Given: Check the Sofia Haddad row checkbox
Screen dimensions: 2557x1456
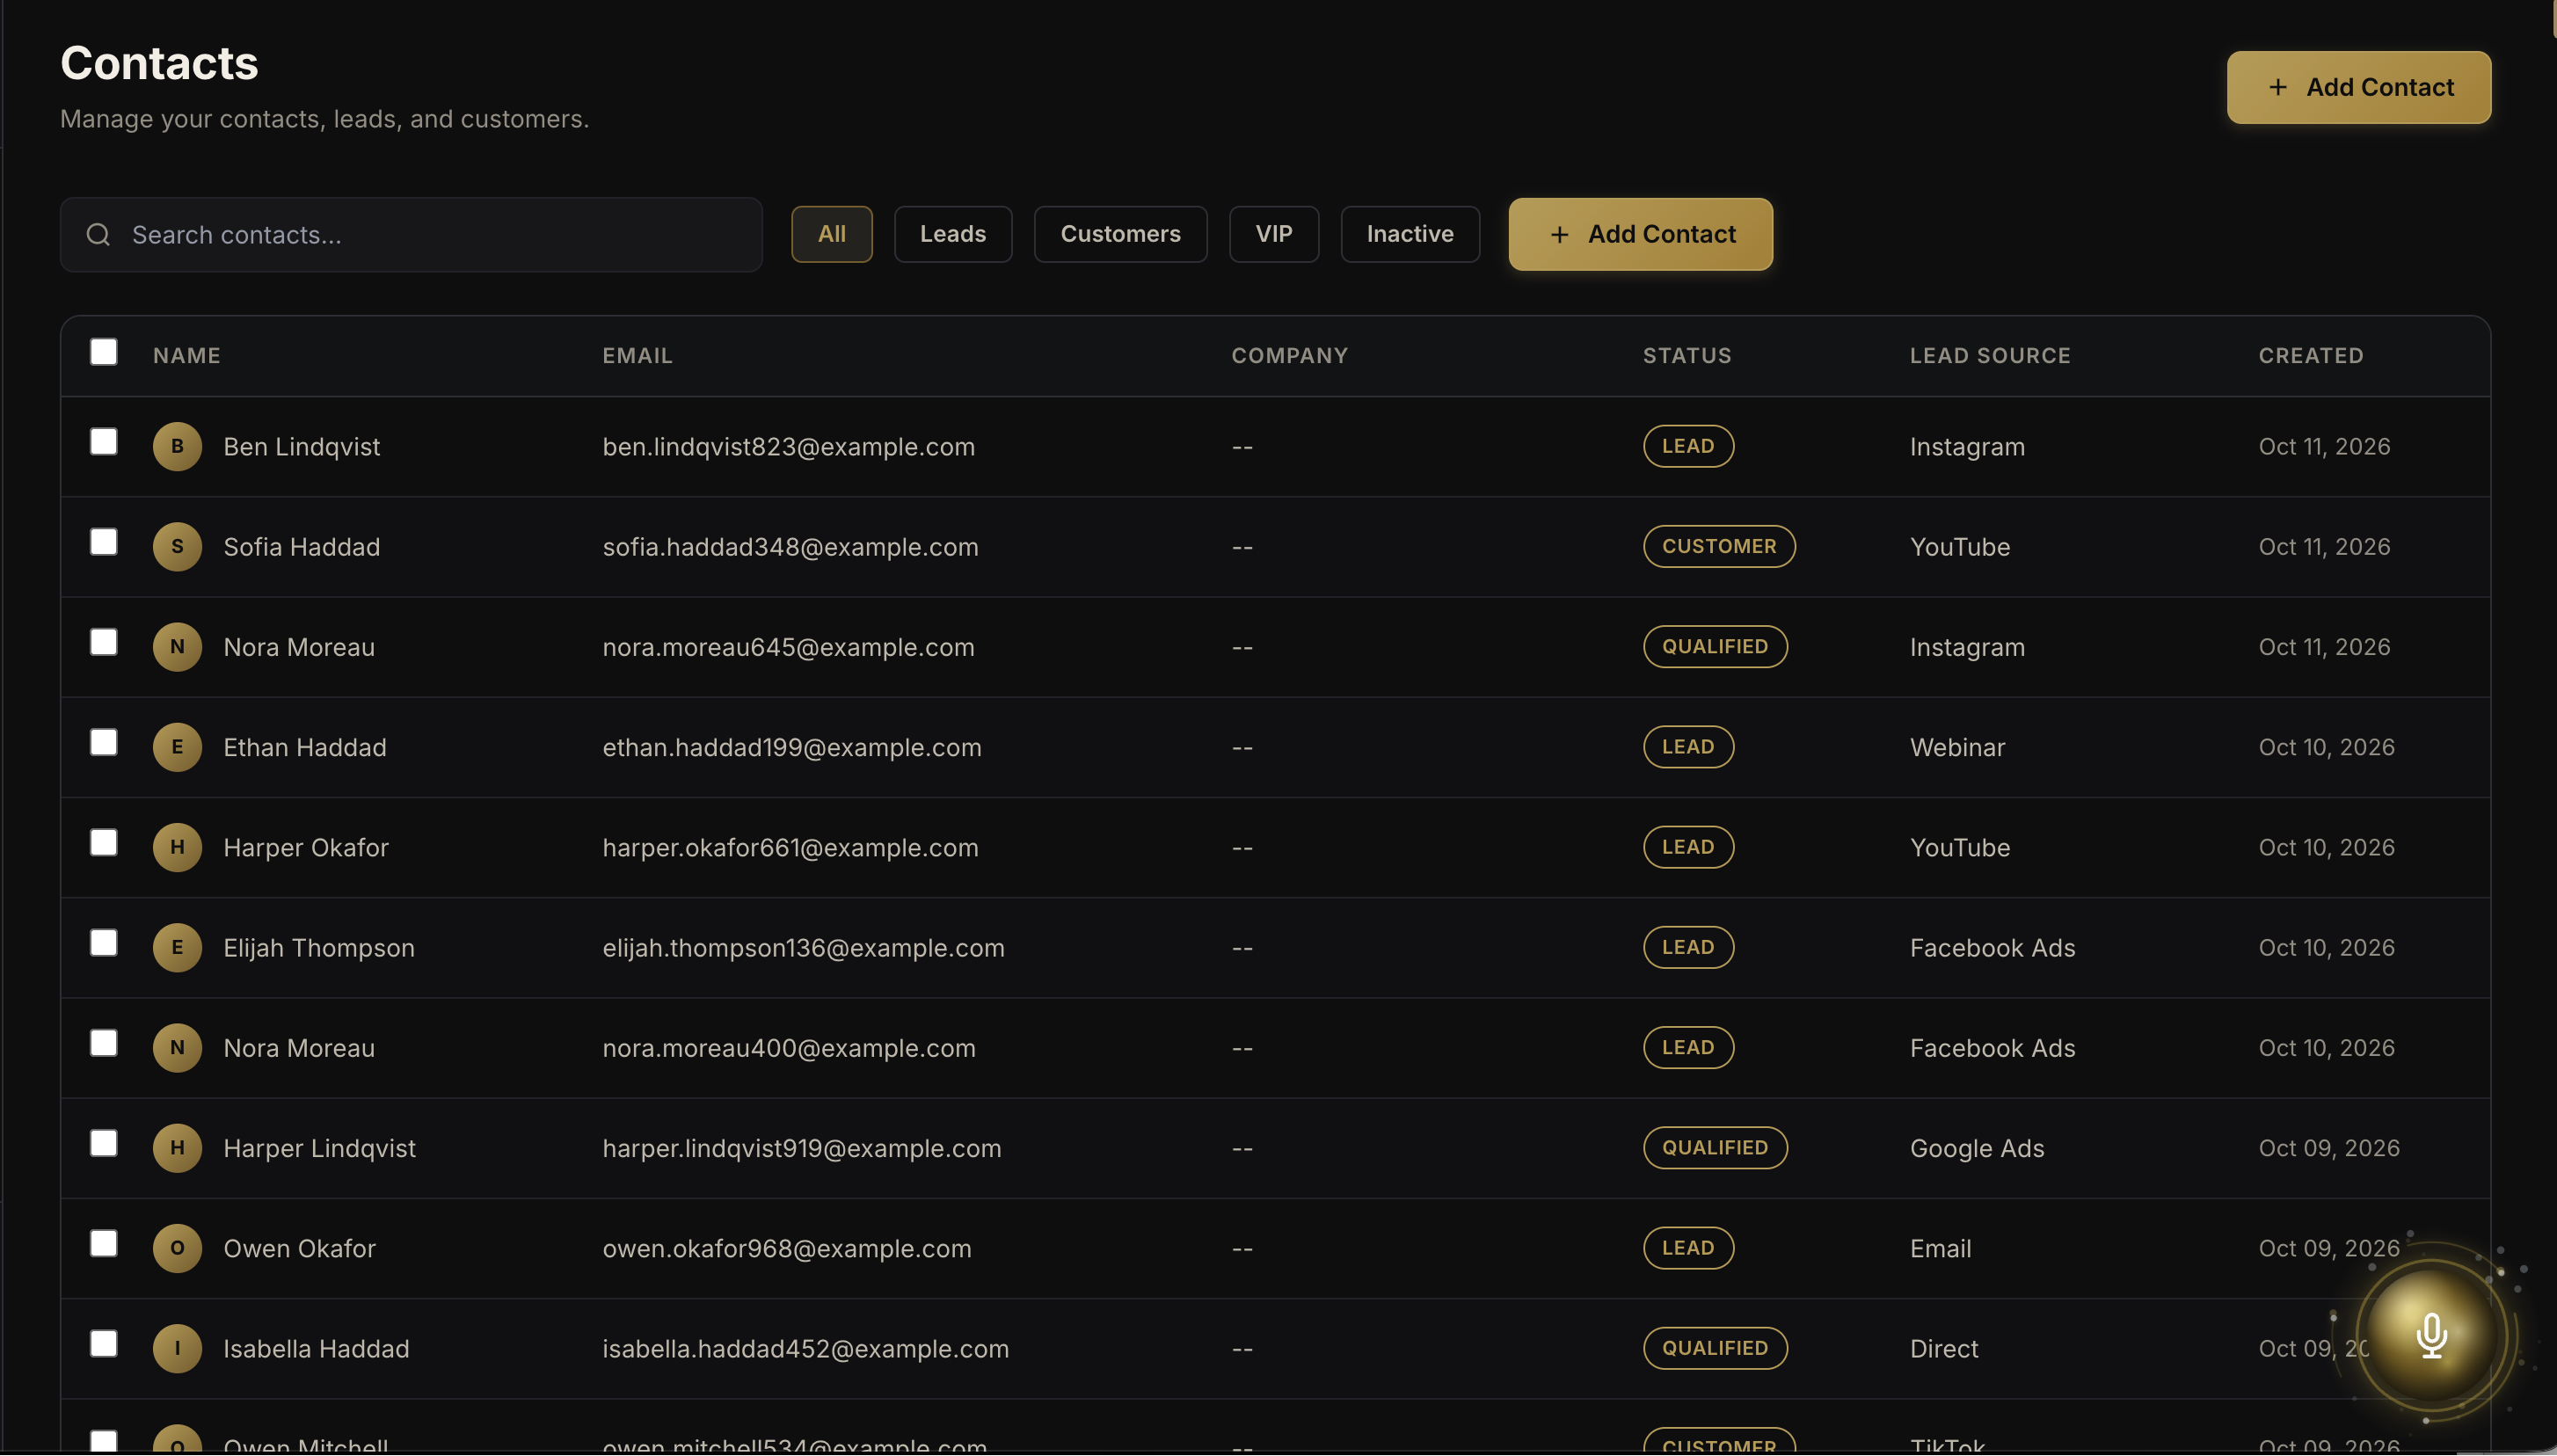Looking at the screenshot, I should click(x=104, y=542).
